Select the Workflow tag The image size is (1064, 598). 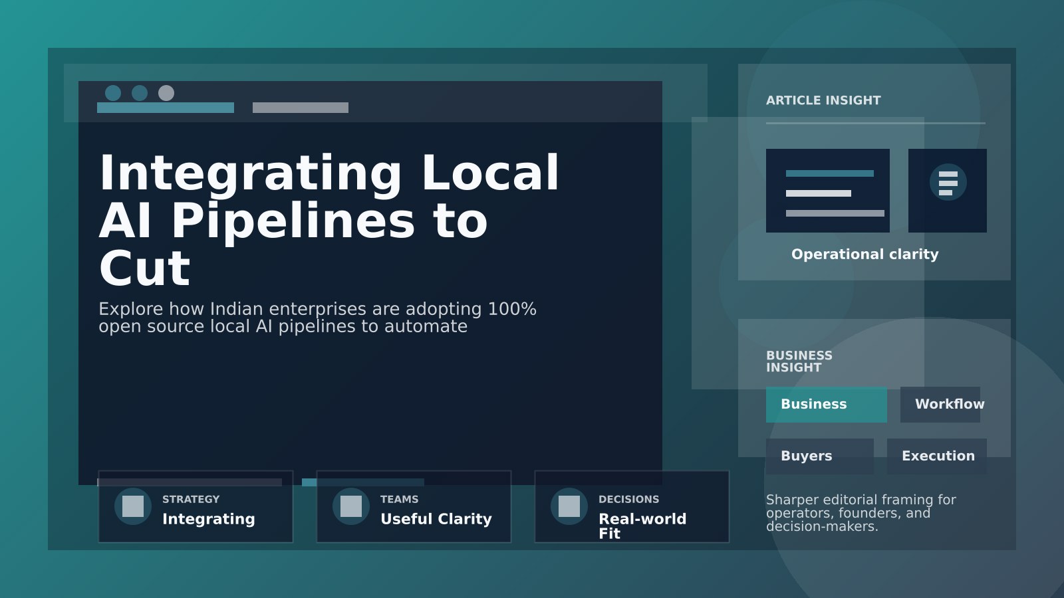coord(940,405)
